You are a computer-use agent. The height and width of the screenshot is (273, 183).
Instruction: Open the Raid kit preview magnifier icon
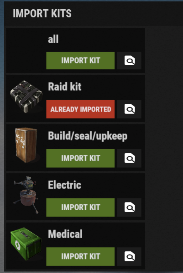coord(129,109)
